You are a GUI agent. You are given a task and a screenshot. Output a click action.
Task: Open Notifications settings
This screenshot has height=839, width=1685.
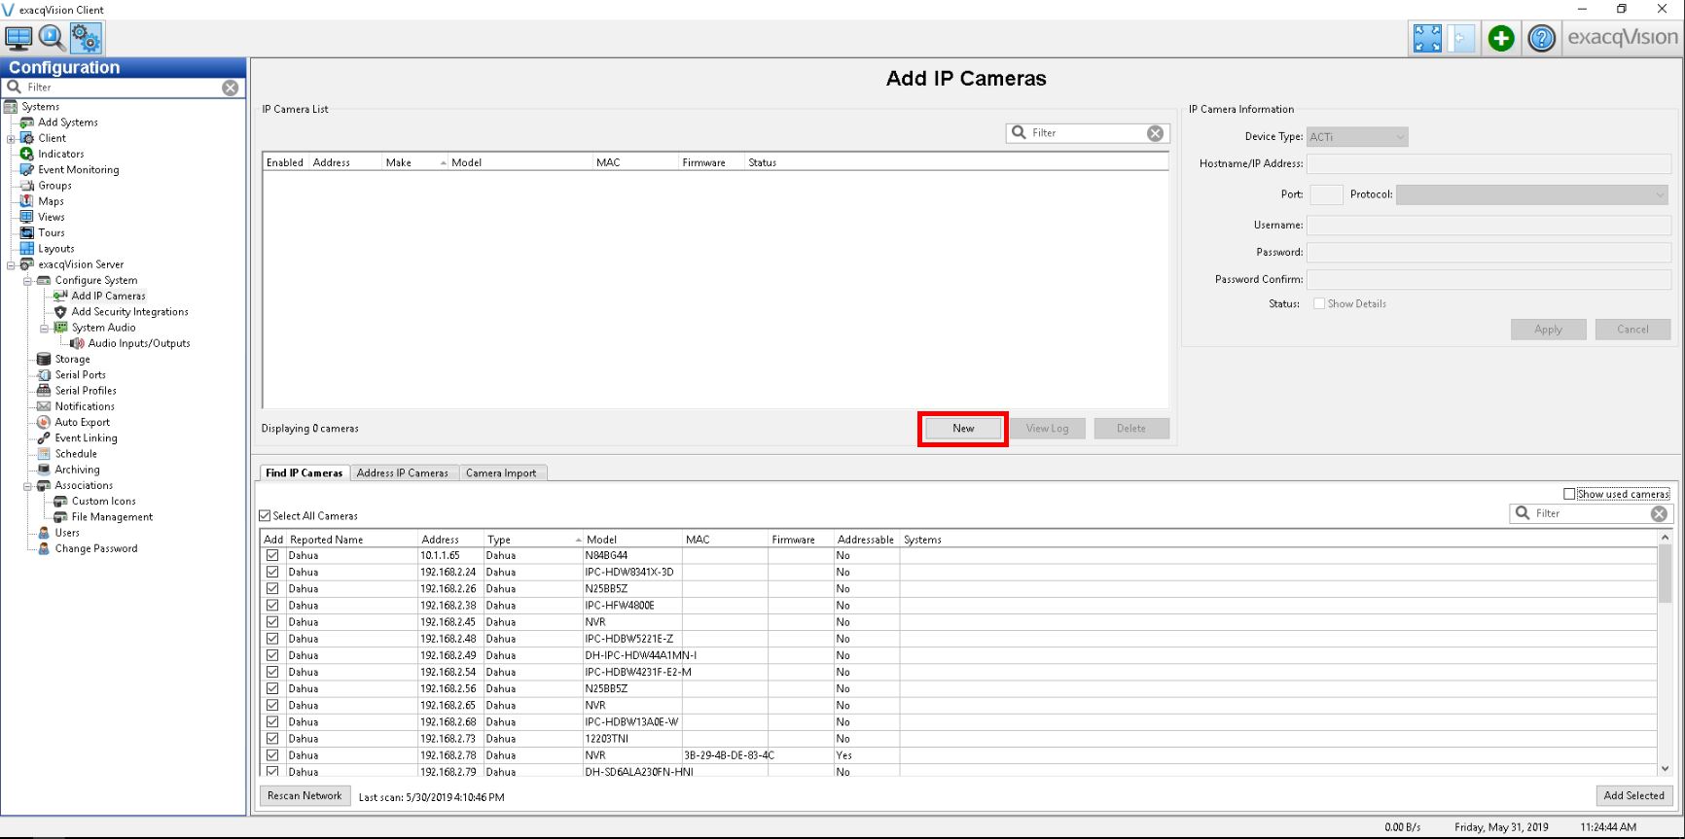[x=85, y=406]
